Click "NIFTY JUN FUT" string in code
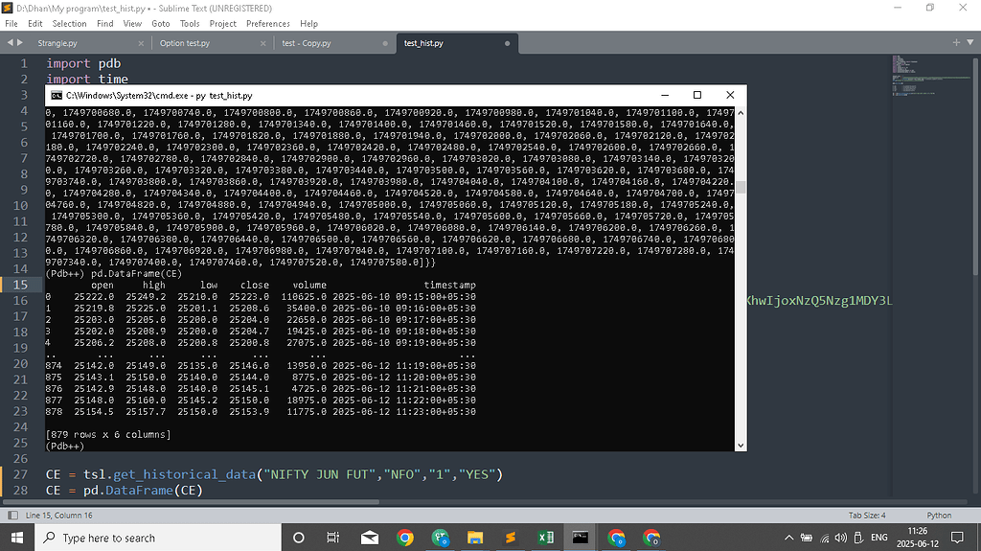The image size is (981, 551). click(319, 474)
